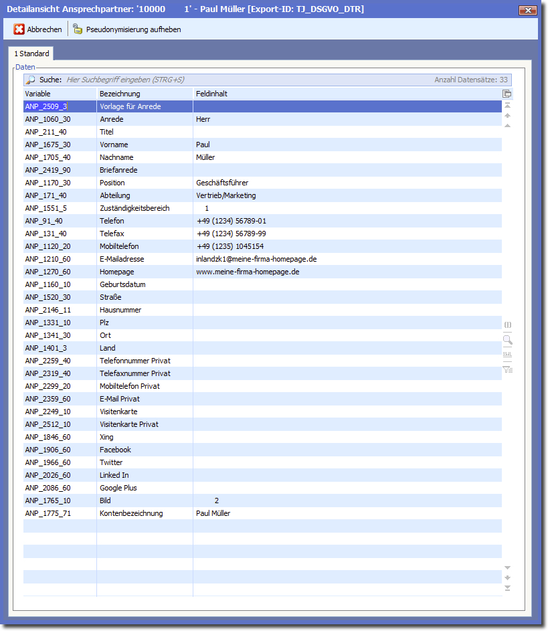Click into the Suche search field
Image resolution: width=548 pixels, height=631 pixels.
pyautogui.click(x=248, y=80)
